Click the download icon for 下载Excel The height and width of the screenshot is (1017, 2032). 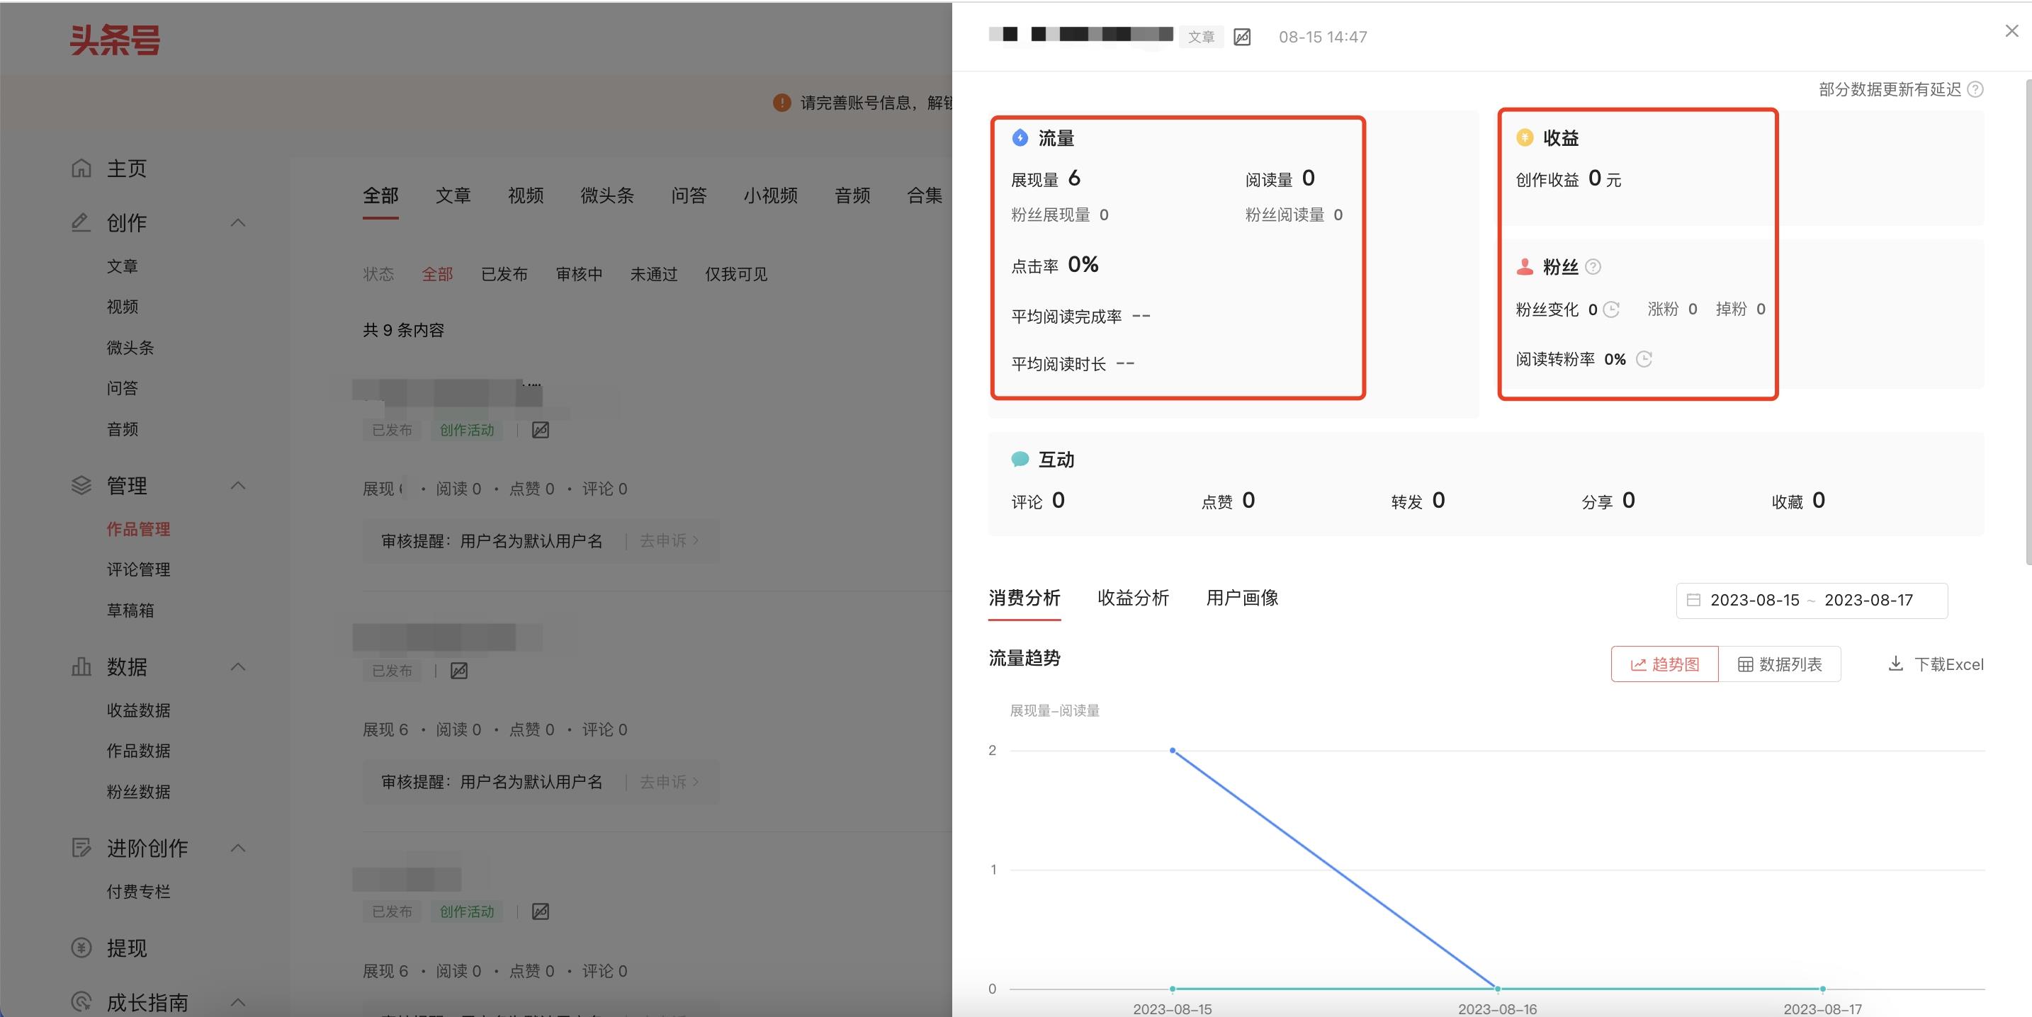(x=1895, y=664)
